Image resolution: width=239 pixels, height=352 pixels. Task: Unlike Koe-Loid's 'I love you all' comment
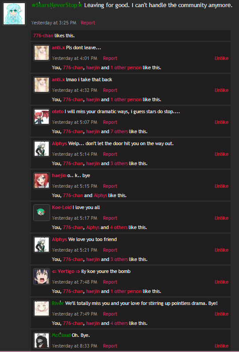coord(222,218)
